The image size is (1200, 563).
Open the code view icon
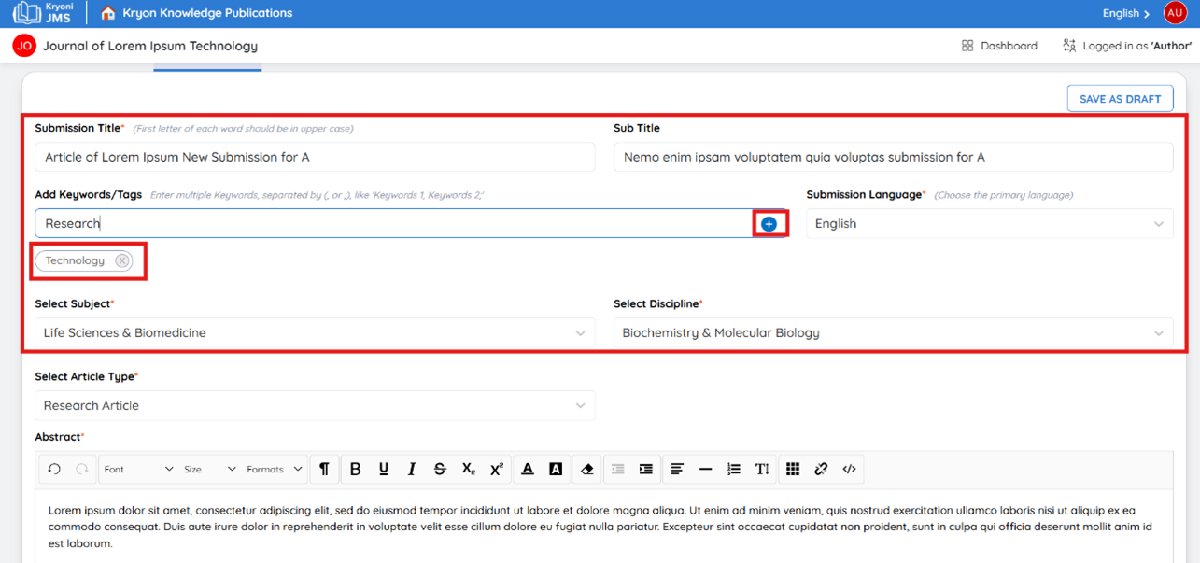[849, 469]
